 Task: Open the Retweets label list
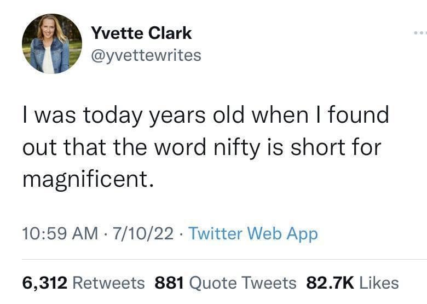(108, 283)
